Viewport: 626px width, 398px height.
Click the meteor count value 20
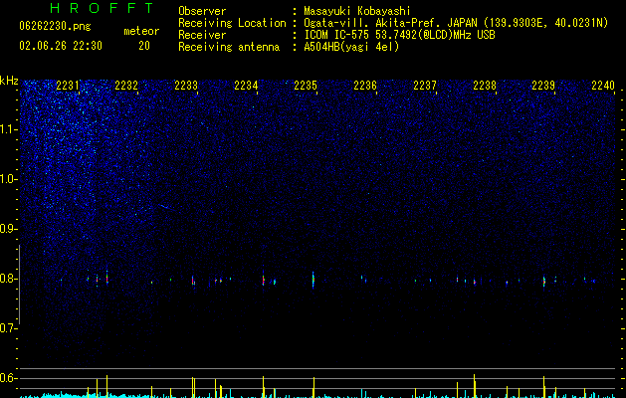(x=144, y=46)
